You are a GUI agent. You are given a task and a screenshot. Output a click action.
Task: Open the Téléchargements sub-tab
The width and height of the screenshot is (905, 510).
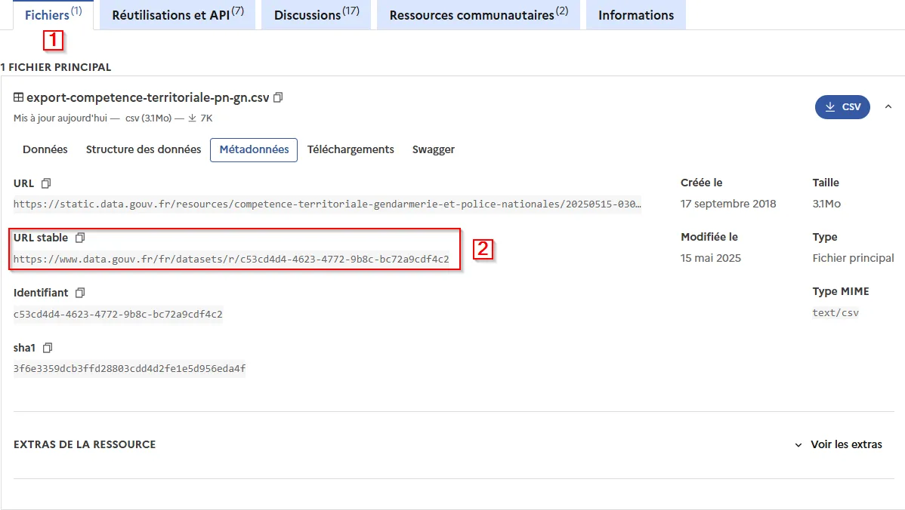[x=351, y=149]
